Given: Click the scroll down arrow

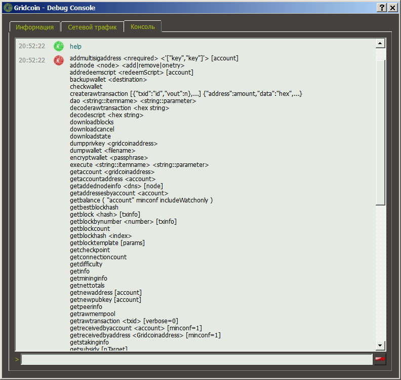Looking at the screenshot, I should [x=381, y=346].
